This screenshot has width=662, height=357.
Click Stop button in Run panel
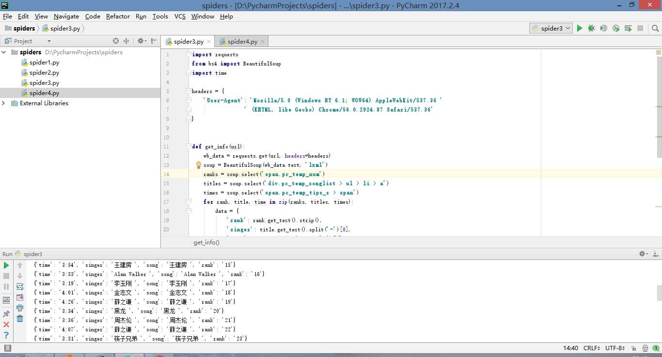6,276
